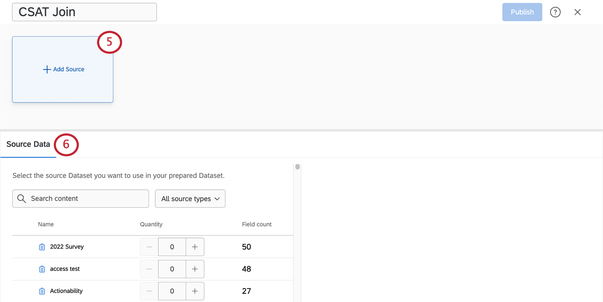603x302 pixels.
Task: Select the 2022 Survey quantity value box
Action: click(x=172, y=247)
